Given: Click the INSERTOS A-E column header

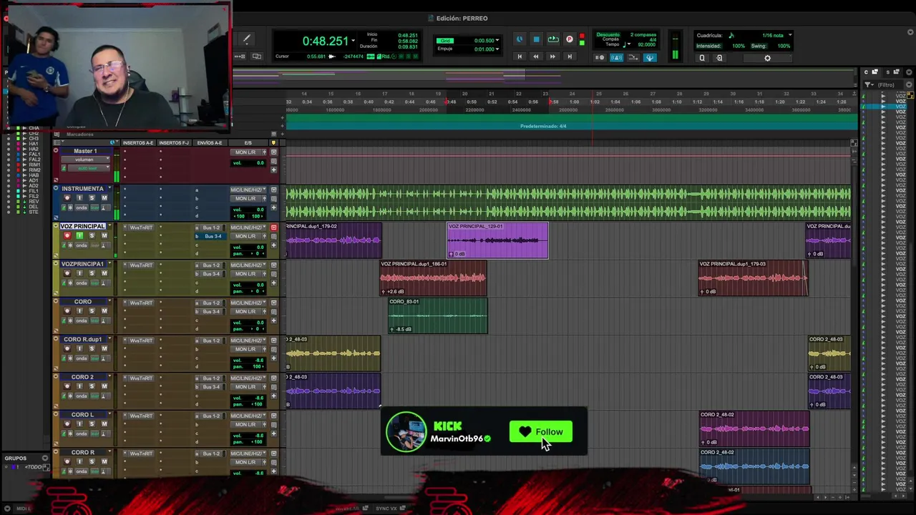Looking at the screenshot, I should [x=138, y=143].
